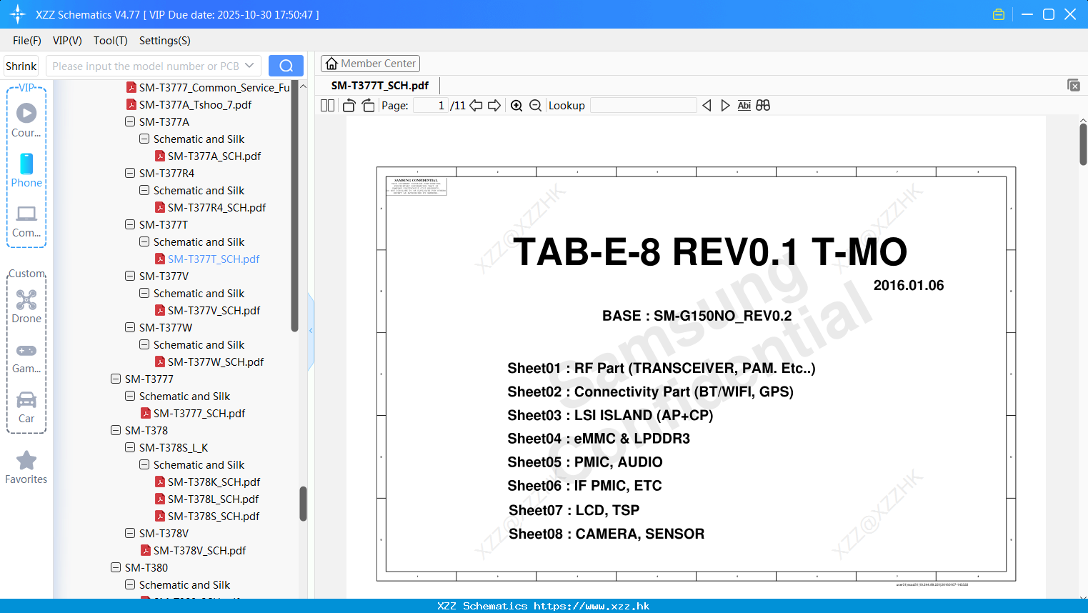Image resolution: width=1088 pixels, height=613 pixels.
Task: Open the Favorites star
Action: pyautogui.click(x=26, y=468)
